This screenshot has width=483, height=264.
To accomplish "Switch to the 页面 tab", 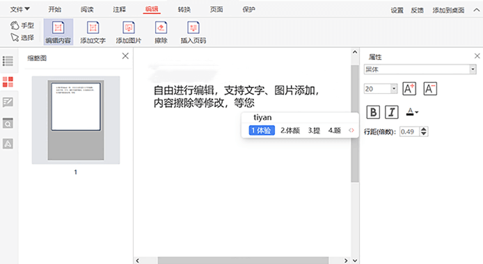I will point(216,9).
